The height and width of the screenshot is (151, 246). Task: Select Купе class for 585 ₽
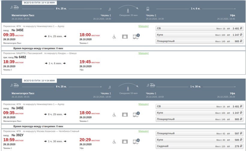click(x=199, y=140)
